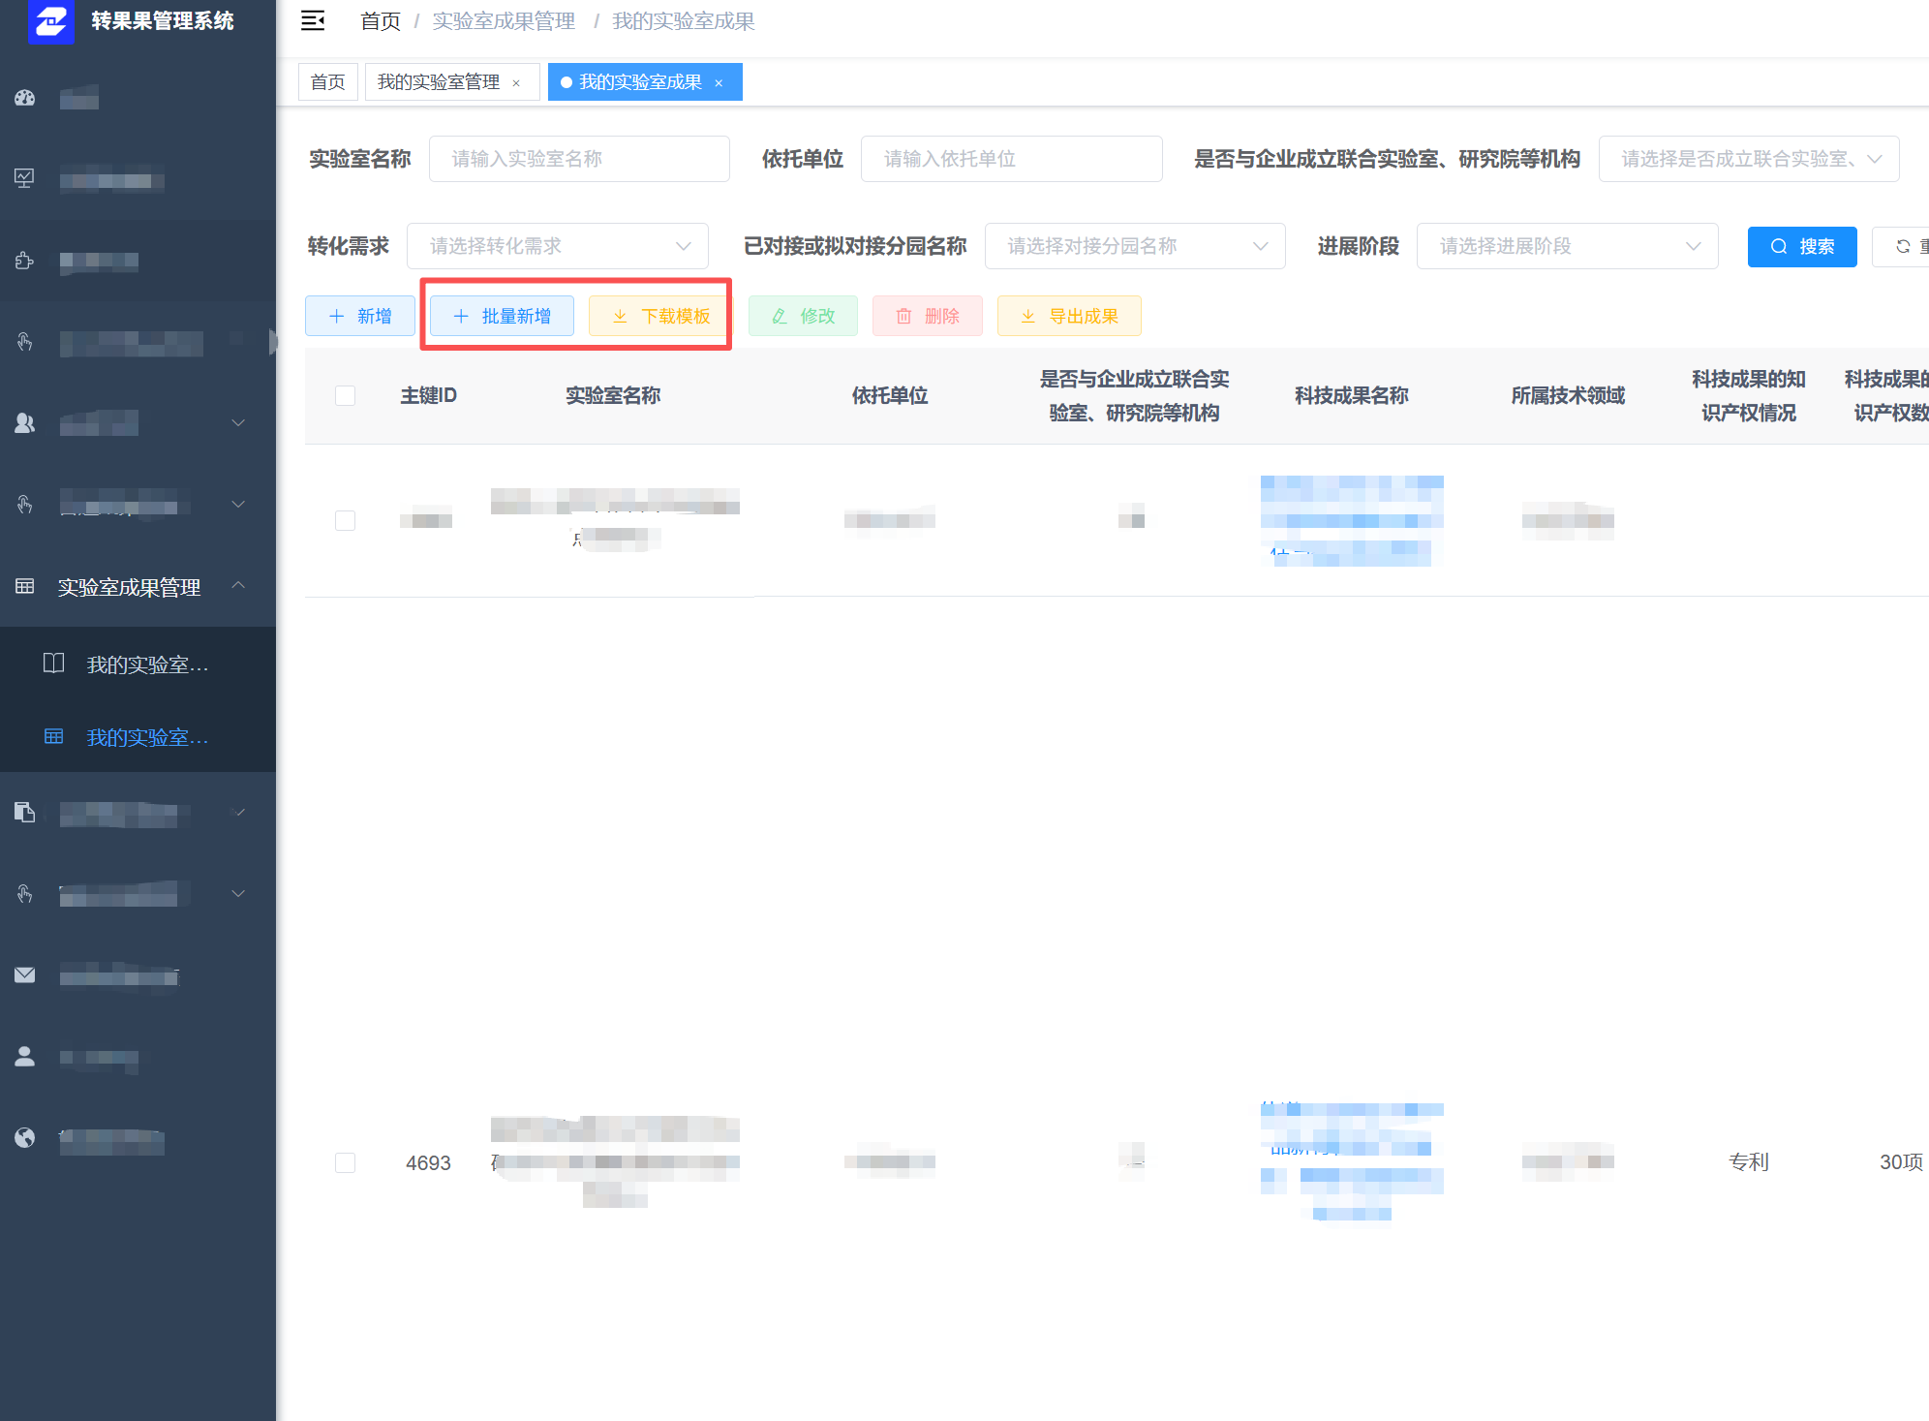Close the 我的实验室成果 tab

pos(719,81)
